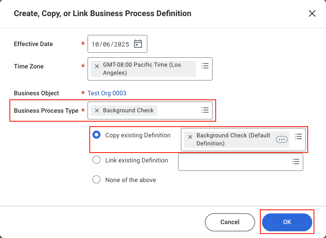326x238 pixels.
Task: Click inside the Time Zone field
Action: click(150, 69)
